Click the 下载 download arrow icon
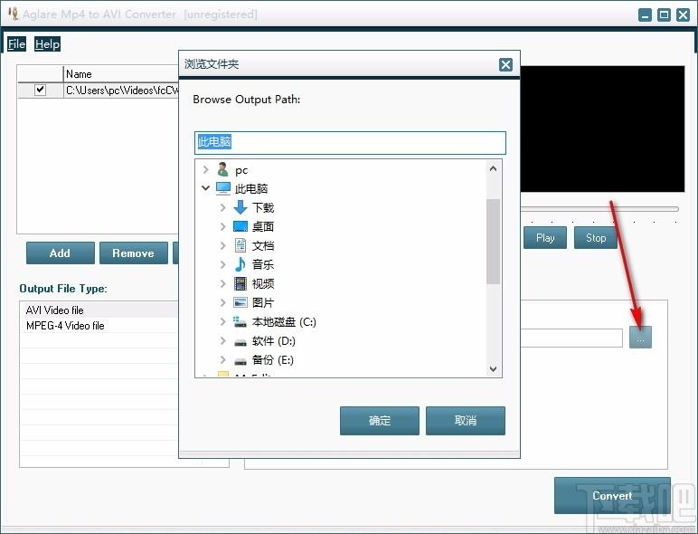 [241, 207]
